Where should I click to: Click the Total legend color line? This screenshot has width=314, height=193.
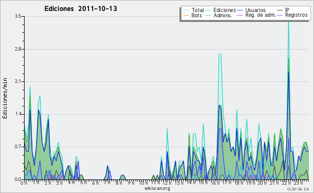click(x=186, y=10)
